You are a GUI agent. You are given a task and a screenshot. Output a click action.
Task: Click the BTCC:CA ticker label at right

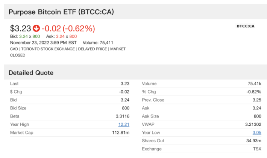[245, 26]
